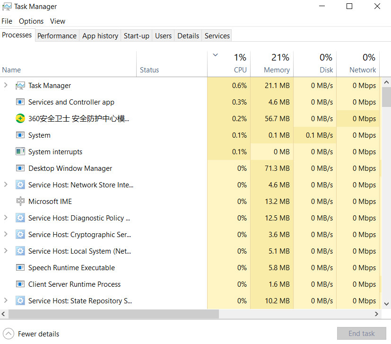Switch to the Start-up tab
This screenshot has height=344, width=391.
137,35
